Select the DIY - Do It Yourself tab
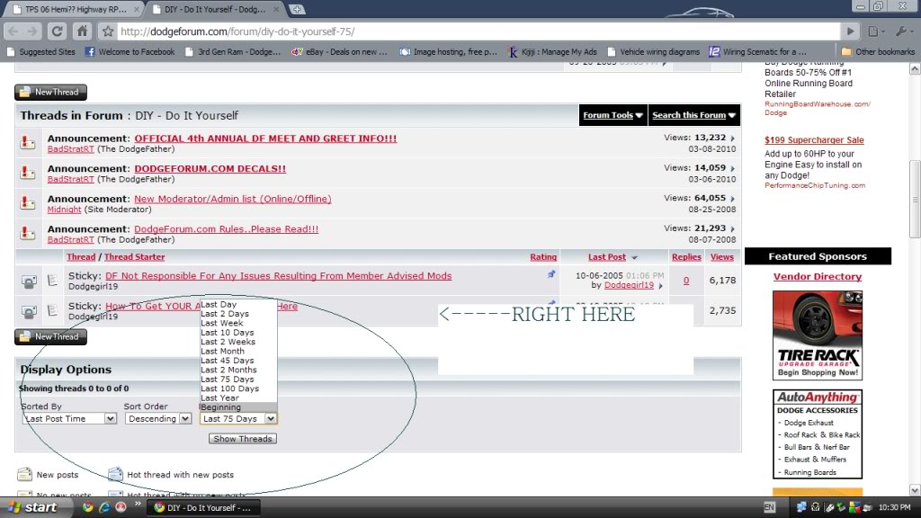 tap(215, 9)
